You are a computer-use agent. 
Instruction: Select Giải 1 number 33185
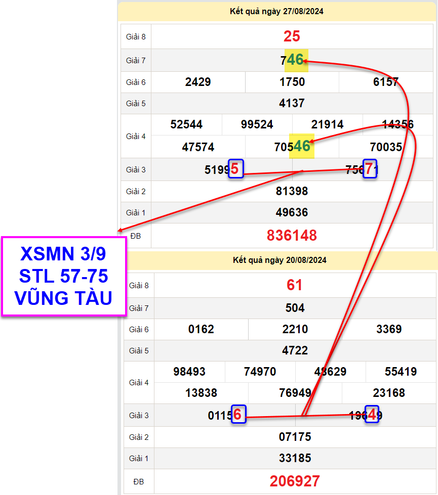point(295,458)
